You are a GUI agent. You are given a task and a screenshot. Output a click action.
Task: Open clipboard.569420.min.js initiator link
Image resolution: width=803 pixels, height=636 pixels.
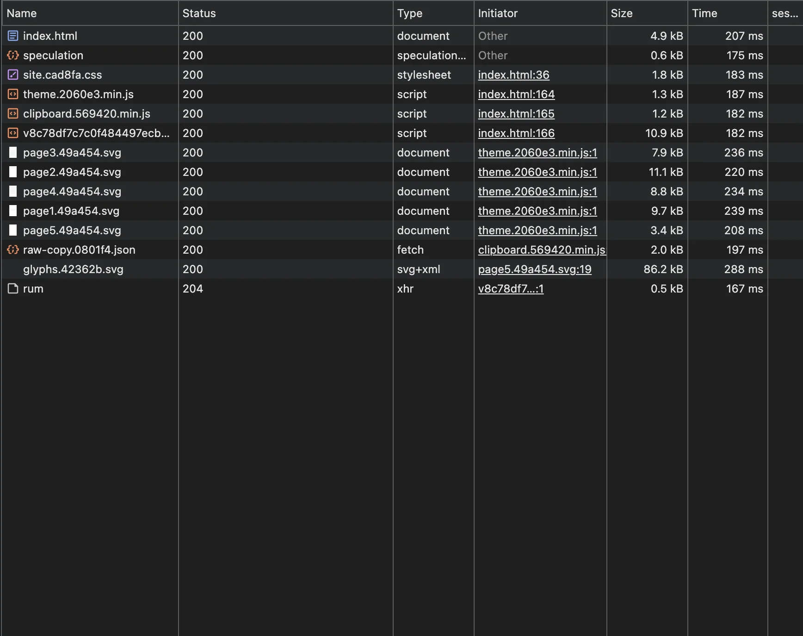[542, 249]
